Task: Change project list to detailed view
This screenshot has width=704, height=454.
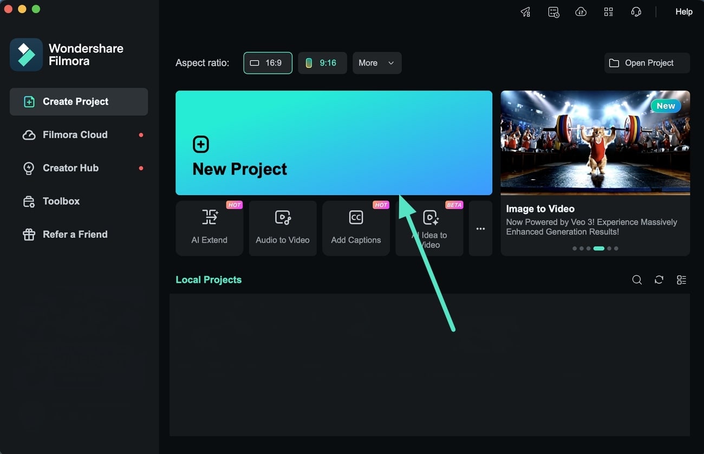Action: pos(681,280)
